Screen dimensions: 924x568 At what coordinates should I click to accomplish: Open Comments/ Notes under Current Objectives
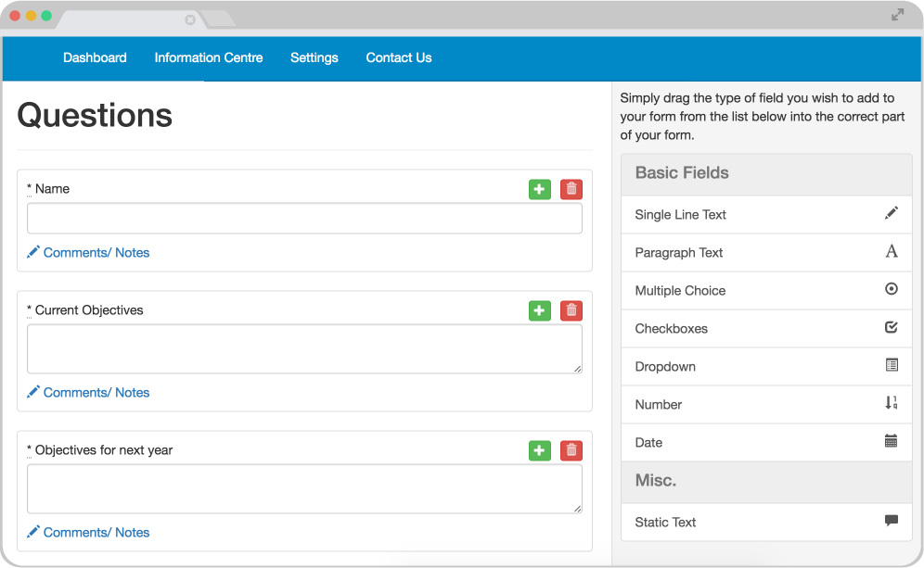tap(96, 393)
